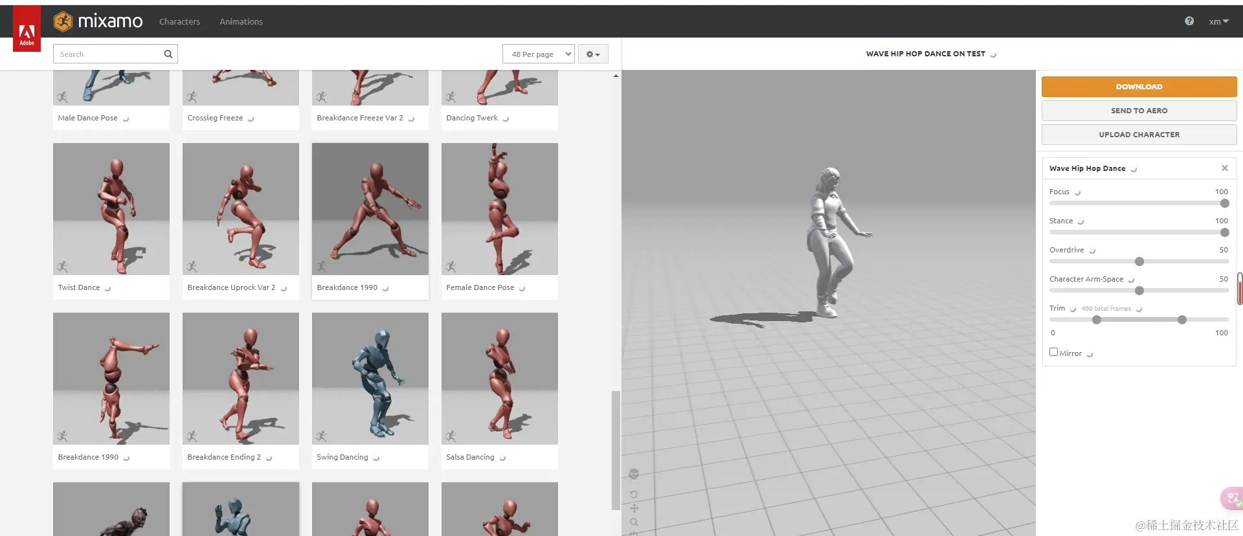Select the Female Dance Pose thumbnail

coord(500,209)
